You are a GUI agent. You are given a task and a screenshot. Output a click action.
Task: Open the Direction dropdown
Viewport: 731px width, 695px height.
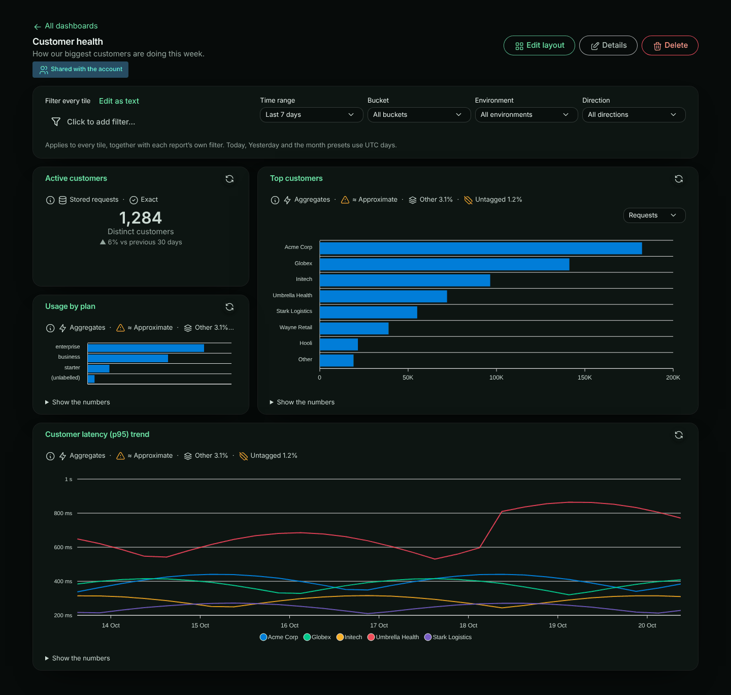point(634,115)
